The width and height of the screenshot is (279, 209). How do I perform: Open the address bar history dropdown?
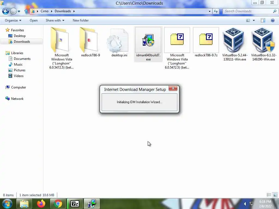210,11
